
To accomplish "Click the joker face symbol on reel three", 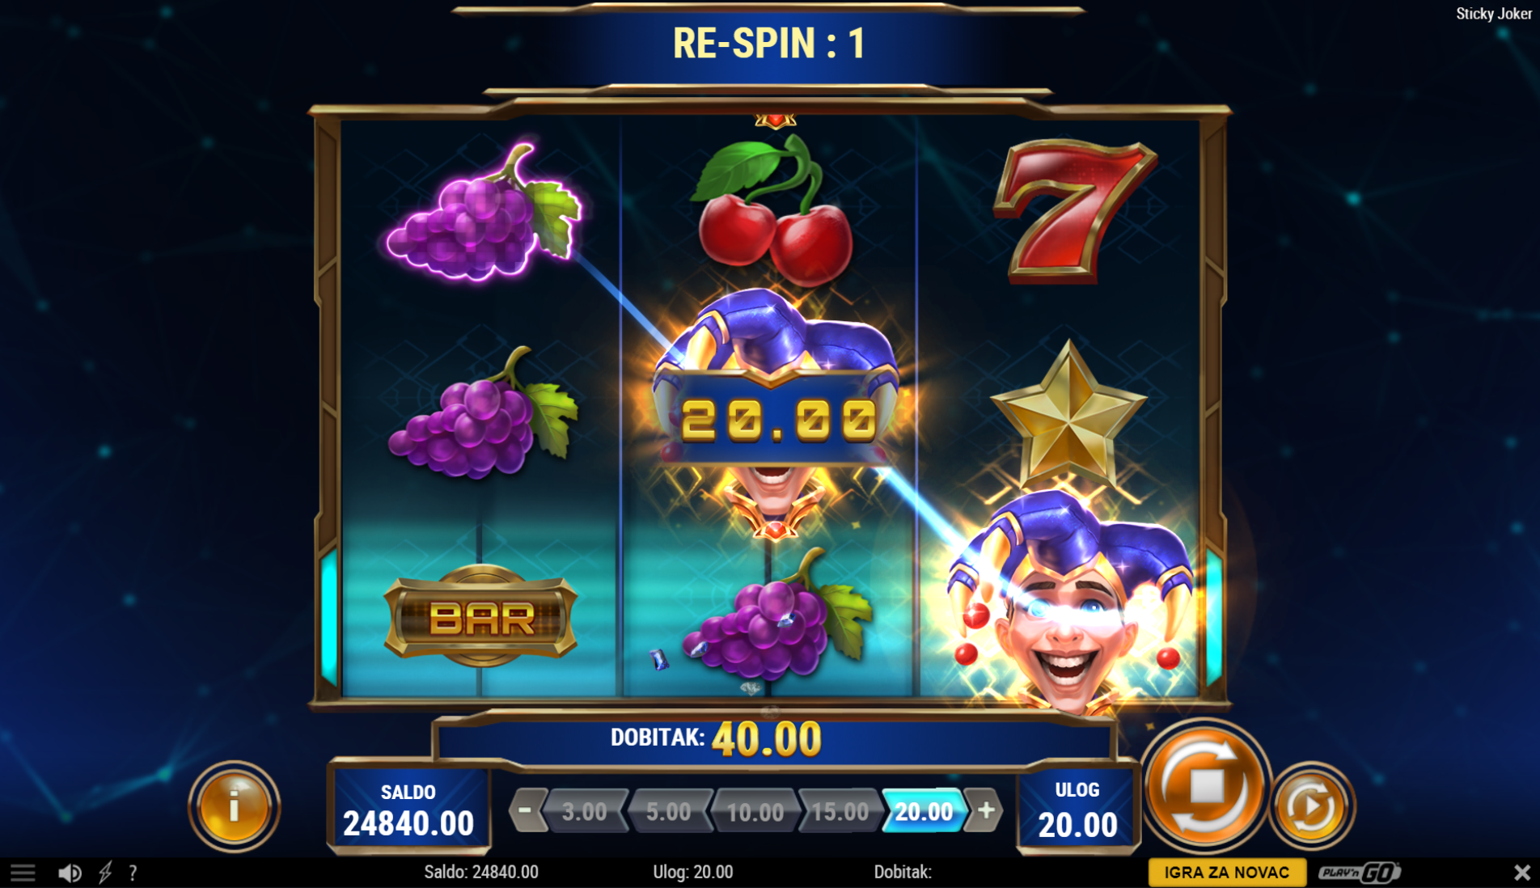I will (1068, 603).
